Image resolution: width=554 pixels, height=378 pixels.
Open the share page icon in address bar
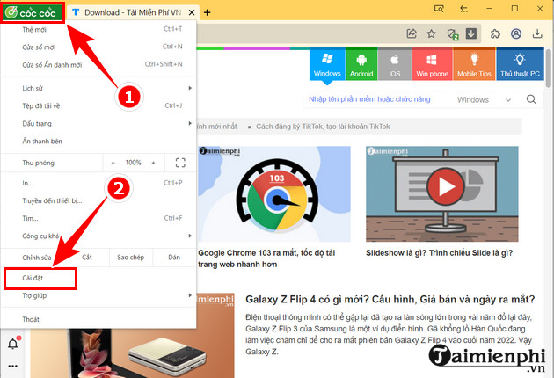point(411,34)
